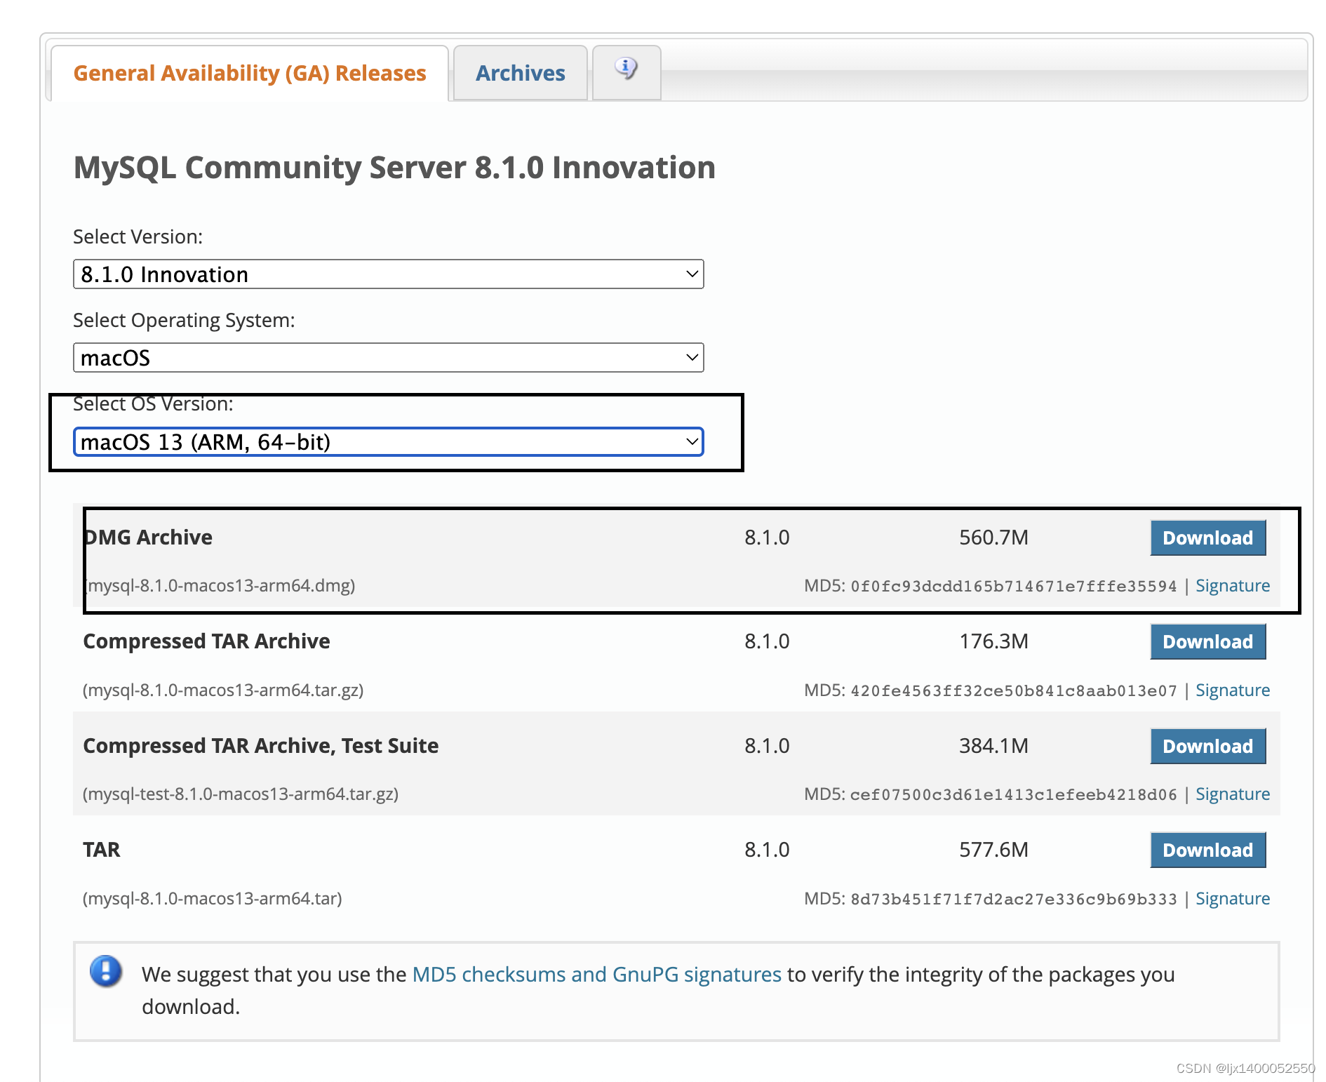Image resolution: width=1326 pixels, height=1082 pixels.
Task: Open the info bubble icon tab
Action: tap(627, 72)
